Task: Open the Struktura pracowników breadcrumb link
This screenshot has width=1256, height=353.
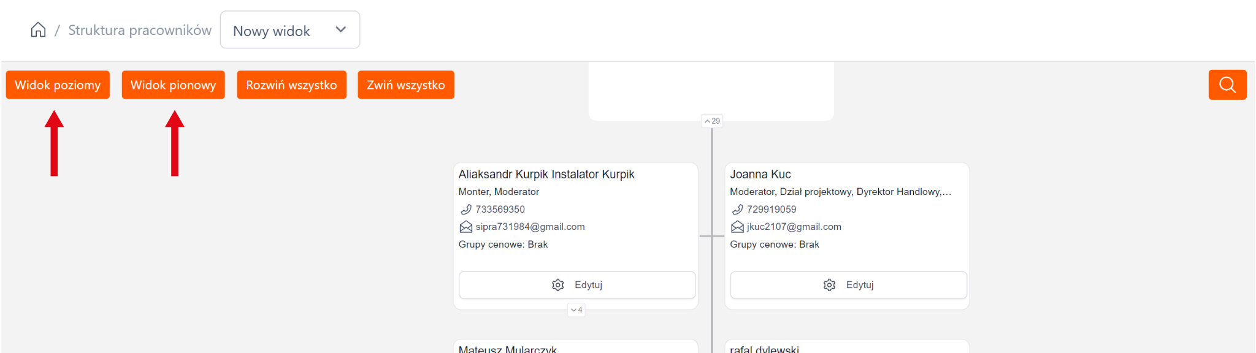Action: pos(139,30)
